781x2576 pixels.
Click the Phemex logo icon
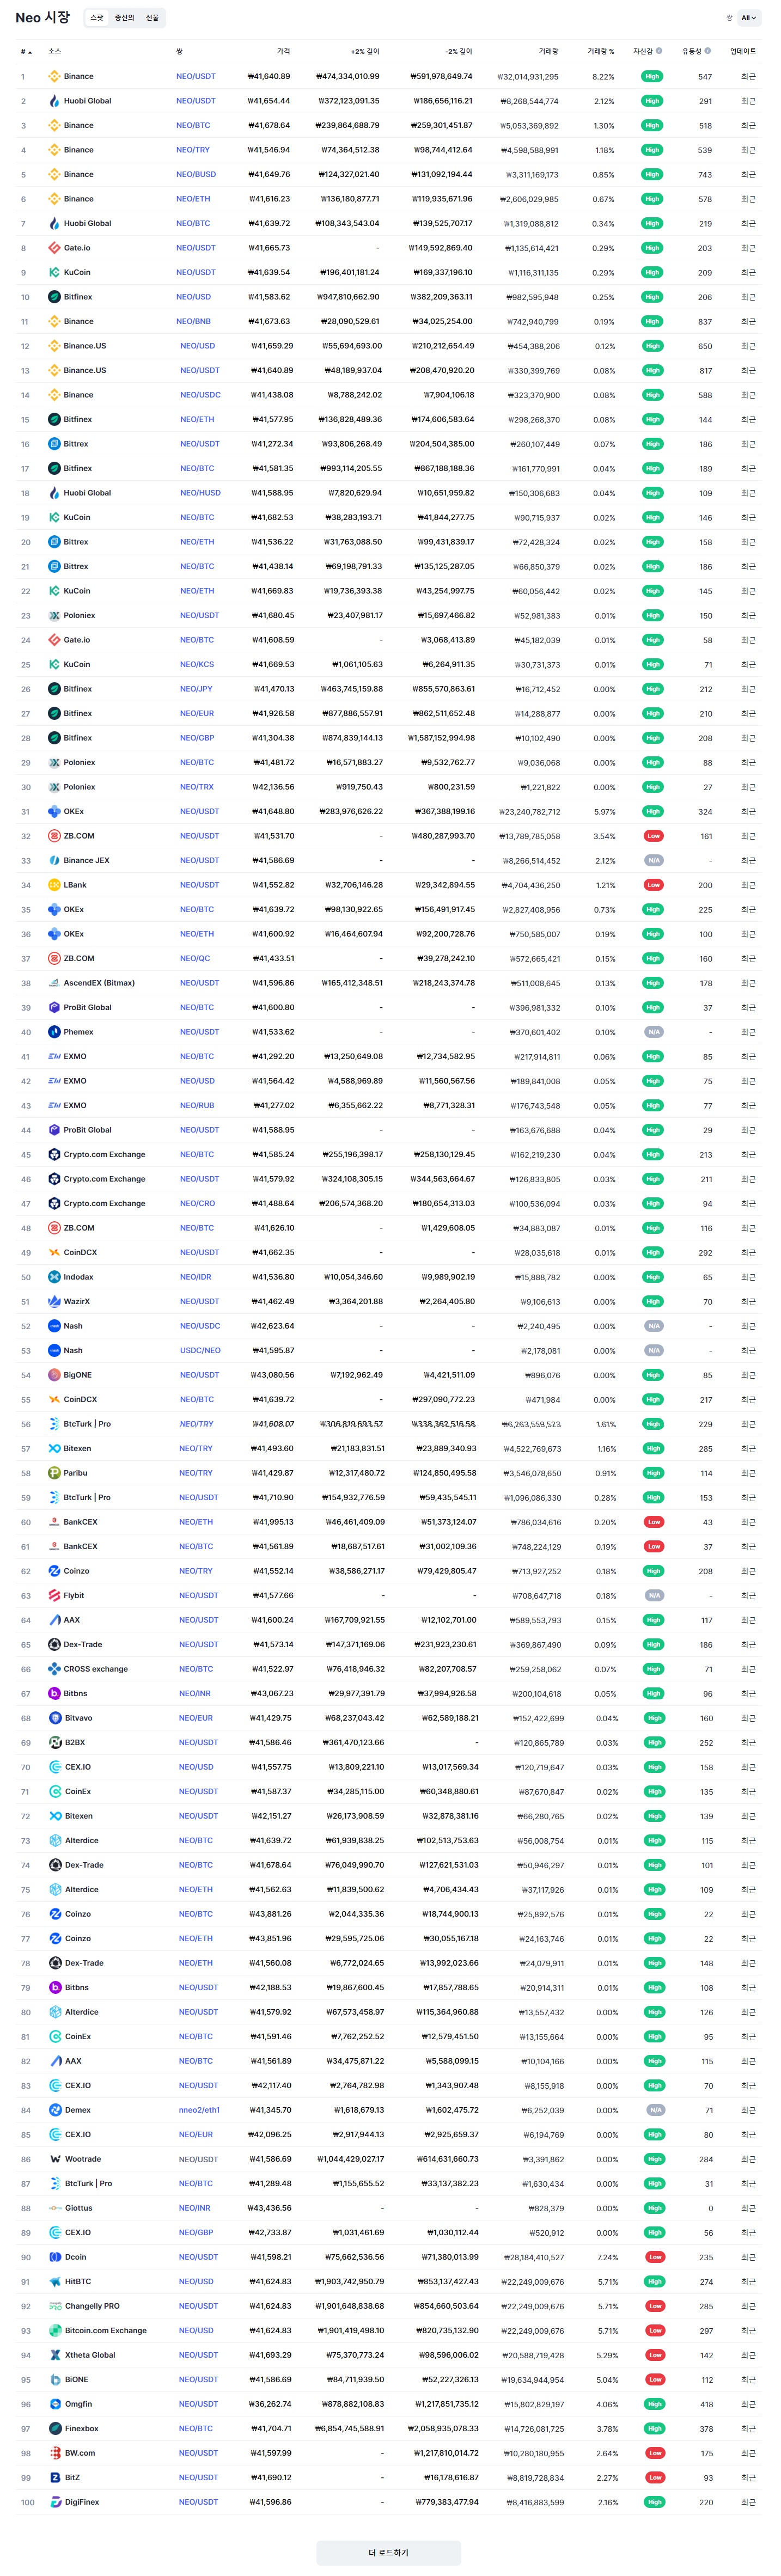point(54,1032)
